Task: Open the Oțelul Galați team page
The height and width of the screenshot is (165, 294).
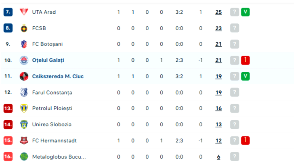Action: tap(48, 60)
